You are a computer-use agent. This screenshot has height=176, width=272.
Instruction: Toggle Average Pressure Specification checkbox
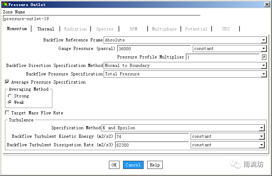(x=7, y=82)
